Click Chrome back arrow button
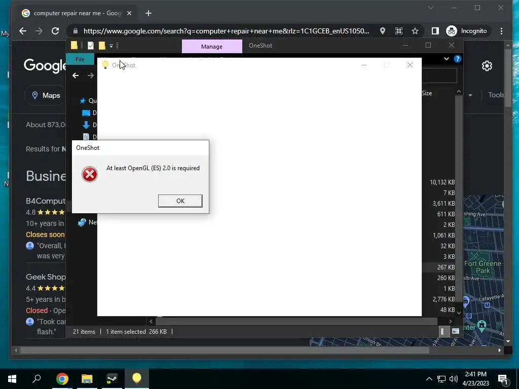This screenshot has width=519, height=389. (x=22, y=31)
